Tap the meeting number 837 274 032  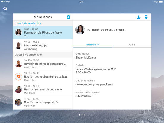(83, 96)
